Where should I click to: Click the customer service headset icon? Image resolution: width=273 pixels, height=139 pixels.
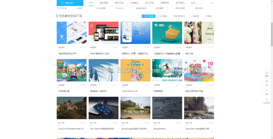(267, 73)
